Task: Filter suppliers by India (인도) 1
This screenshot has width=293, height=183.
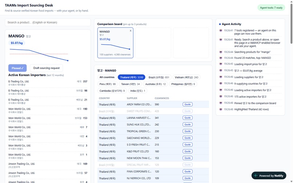Action: click(138, 91)
